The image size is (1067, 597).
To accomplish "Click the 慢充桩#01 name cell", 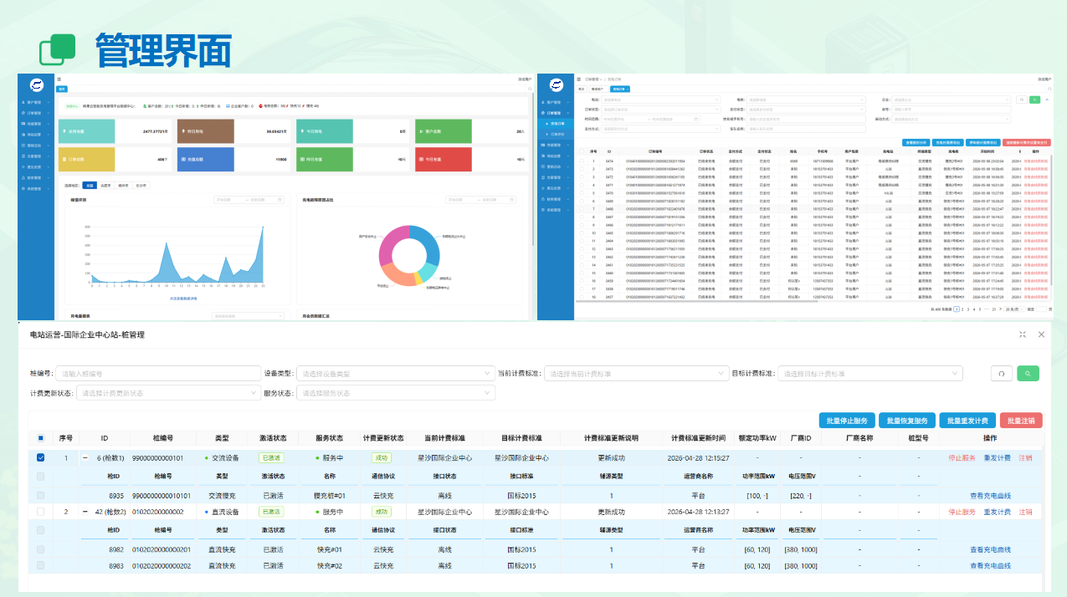I will 330,496.
